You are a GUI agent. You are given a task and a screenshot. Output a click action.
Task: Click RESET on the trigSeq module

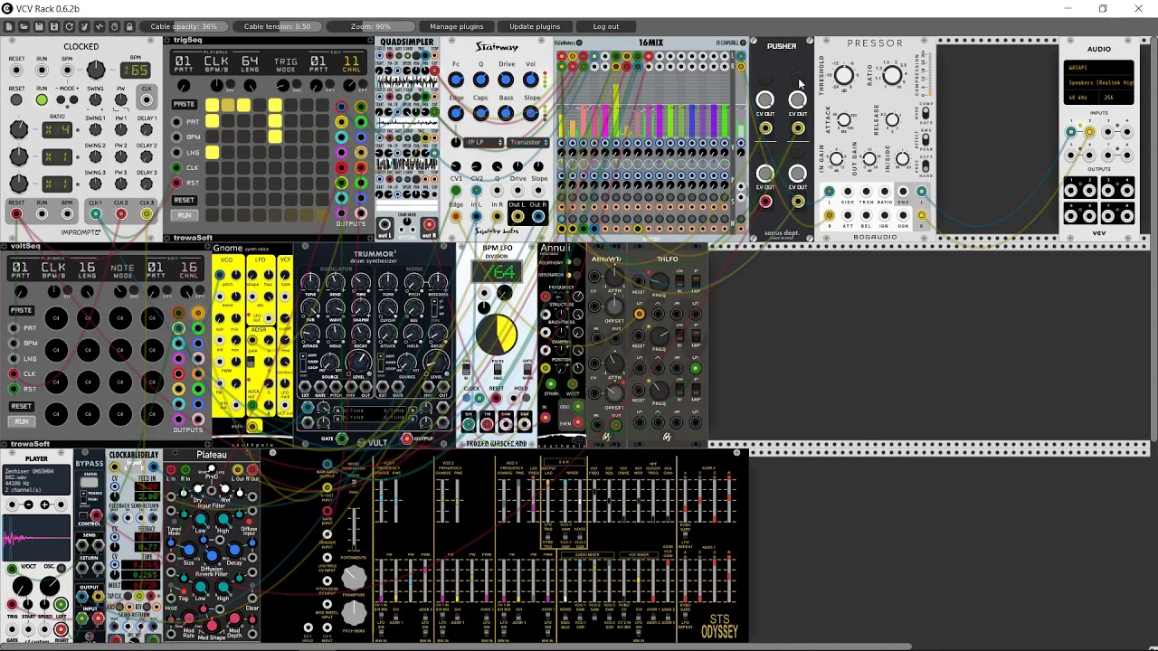[184, 200]
